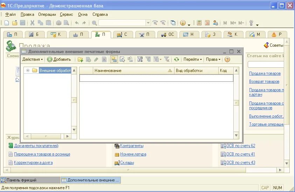Click the set filter and sorting icon
Image resolution: width=295 pixels, height=192 pixels.
click(140, 60)
